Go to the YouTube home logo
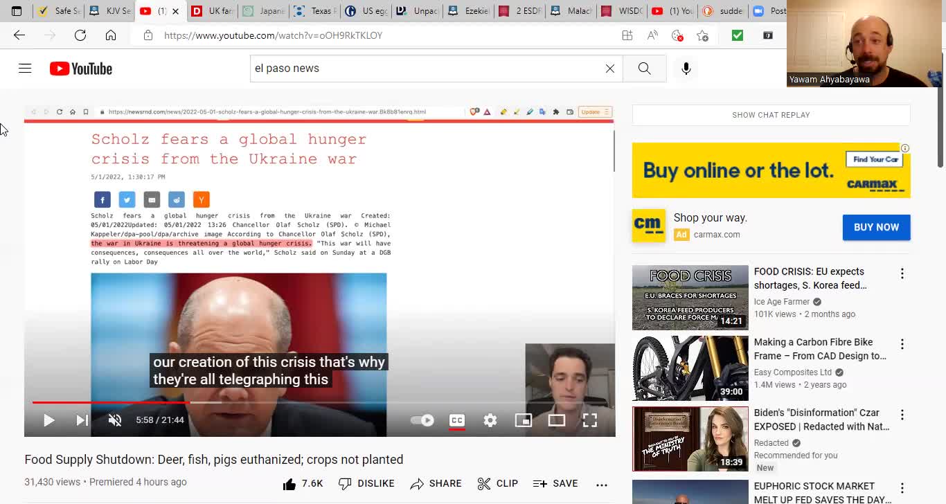Screen dimensions: 946x504 [81, 69]
